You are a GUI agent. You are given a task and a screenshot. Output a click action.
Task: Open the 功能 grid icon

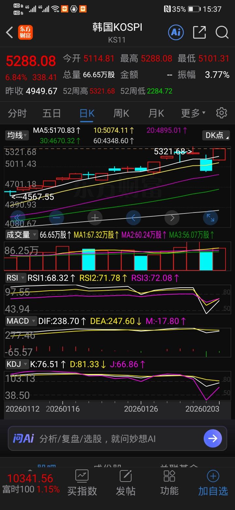coord(169,476)
